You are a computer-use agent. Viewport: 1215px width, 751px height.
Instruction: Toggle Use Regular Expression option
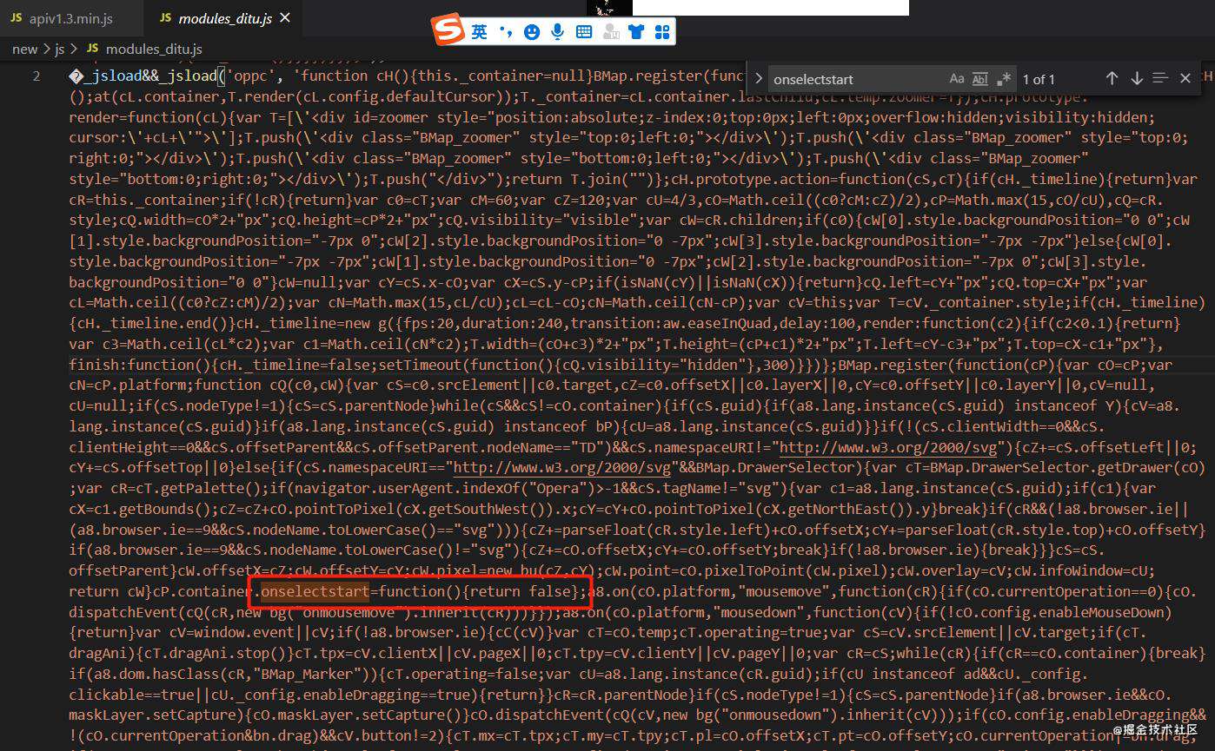click(1005, 79)
